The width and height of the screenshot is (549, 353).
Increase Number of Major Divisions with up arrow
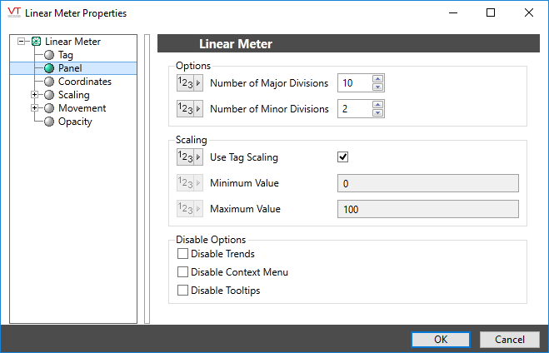pos(378,79)
